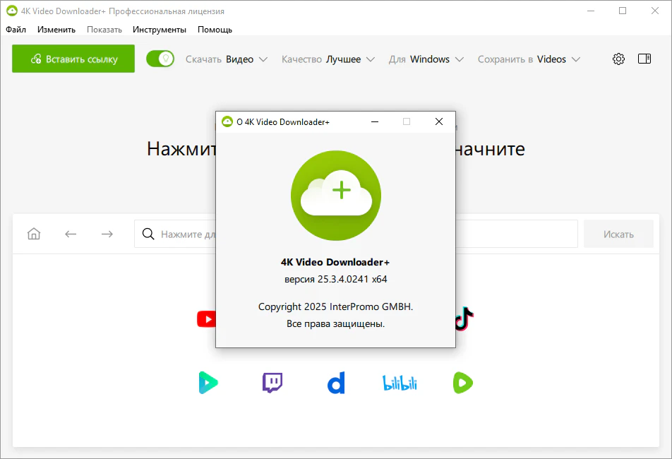
Task: Open the teal play triangle site icon
Action: pos(208,383)
